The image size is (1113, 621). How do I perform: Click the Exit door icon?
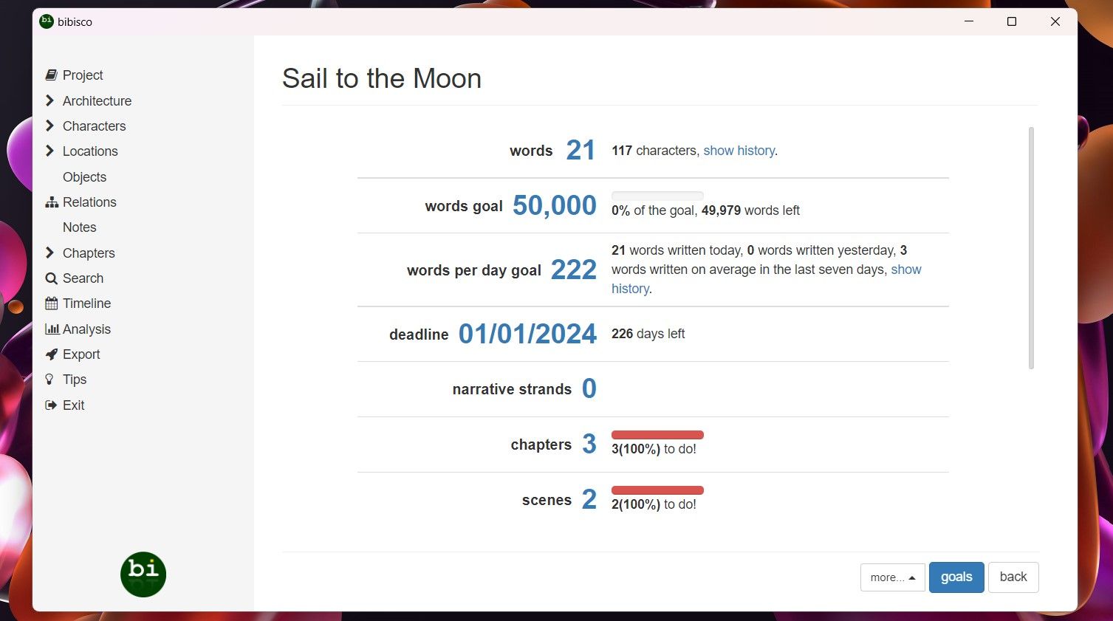click(x=51, y=405)
